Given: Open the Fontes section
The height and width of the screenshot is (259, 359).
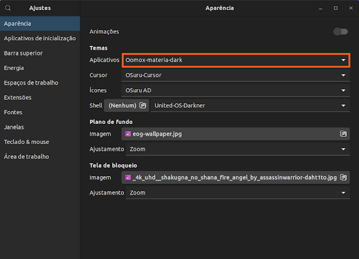Looking at the screenshot, I should pos(40,112).
